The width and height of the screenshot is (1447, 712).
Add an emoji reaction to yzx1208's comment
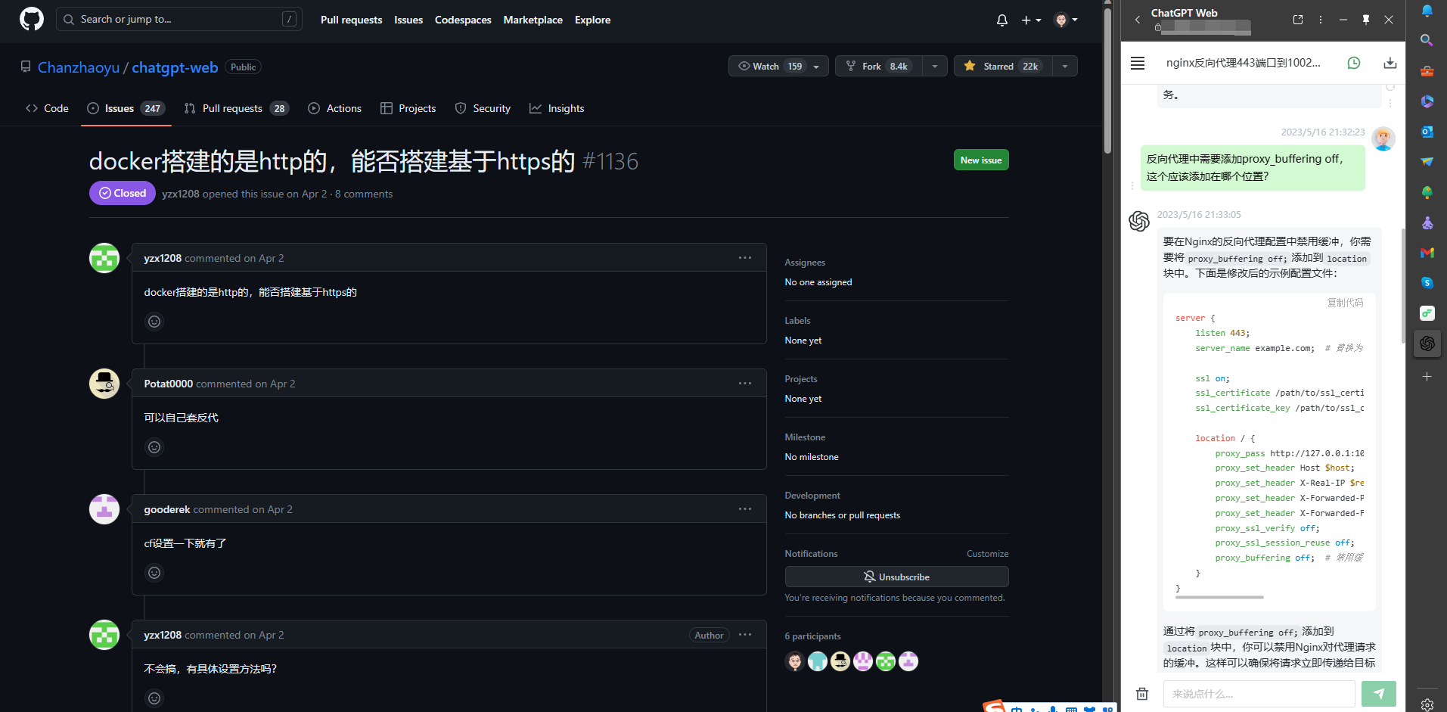(154, 321)
